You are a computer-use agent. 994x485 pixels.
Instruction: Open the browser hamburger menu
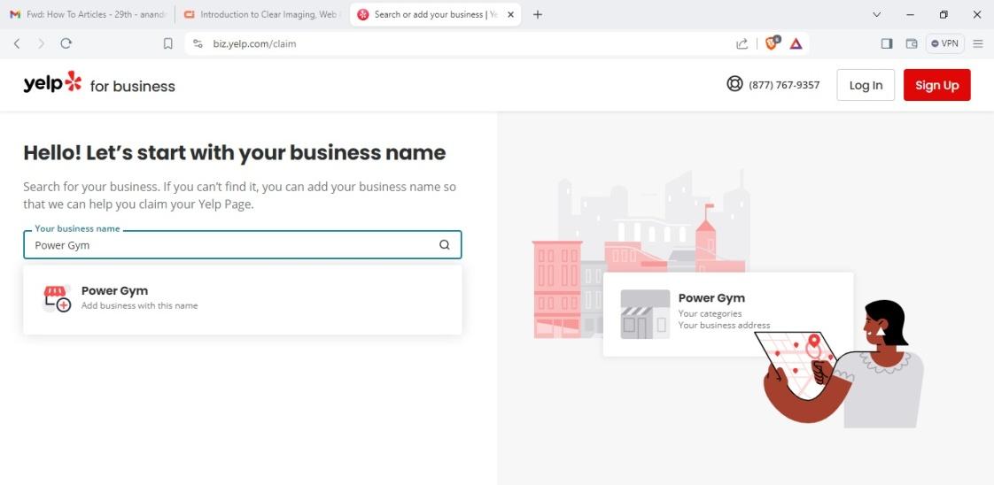tap(978, 43)
